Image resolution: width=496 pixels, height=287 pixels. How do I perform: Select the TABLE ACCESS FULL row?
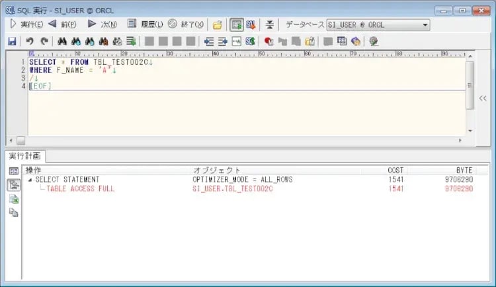pos(80,189)
